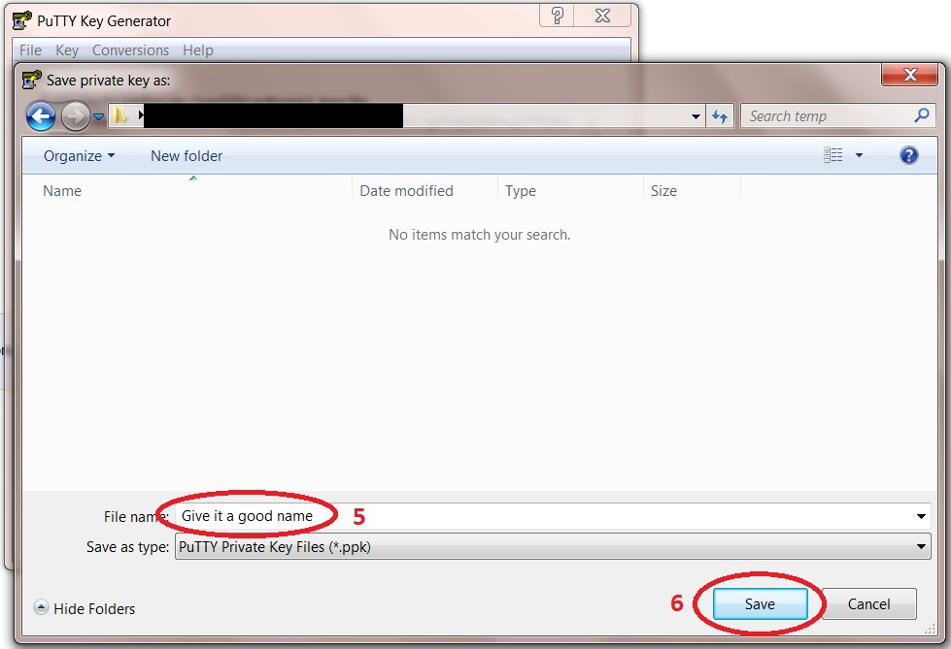
Task: Expand the Save as type dropdown
Action: click(921, 547)
